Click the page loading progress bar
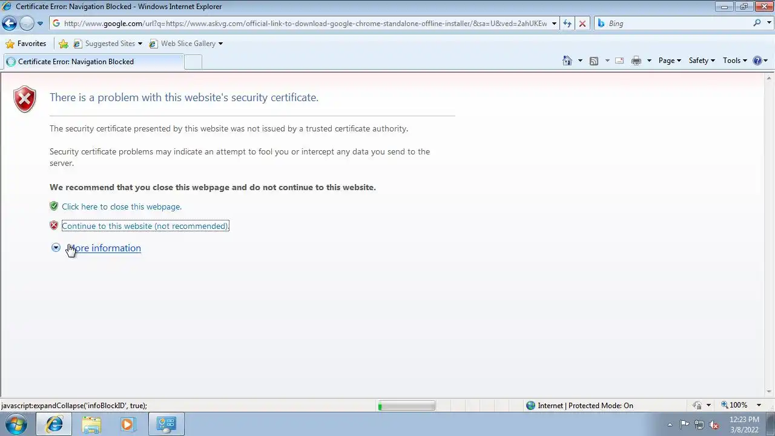The image size is (775, 436). [x=406, y=406]
